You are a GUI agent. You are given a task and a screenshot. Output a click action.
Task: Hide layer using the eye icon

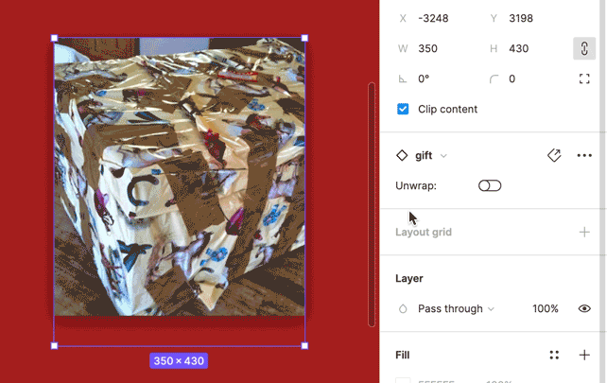click(x=584, y=308)
